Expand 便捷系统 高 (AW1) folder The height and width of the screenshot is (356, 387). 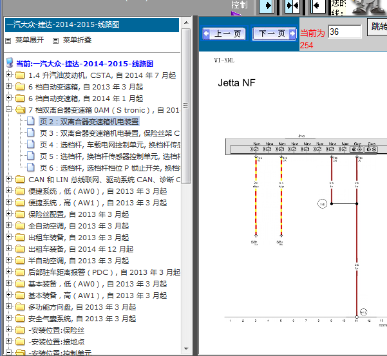pyautogui.click(x=8, y=201)
